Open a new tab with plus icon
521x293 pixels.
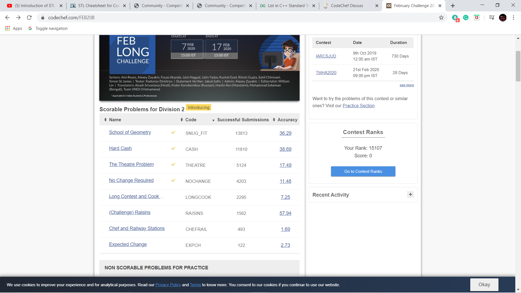pyautogui.click(x=453, y=6)
